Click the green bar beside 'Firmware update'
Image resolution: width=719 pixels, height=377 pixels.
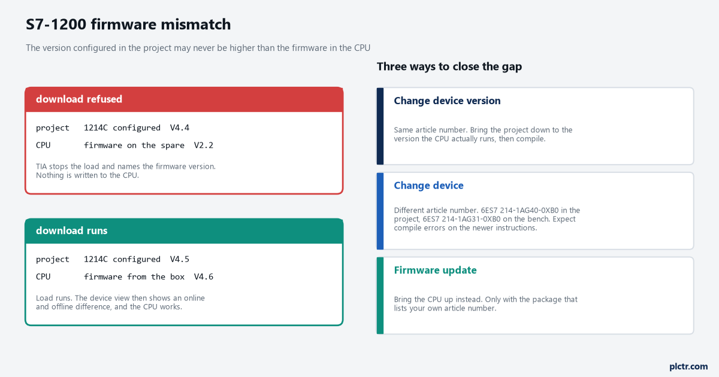click(x=380, y=296)
